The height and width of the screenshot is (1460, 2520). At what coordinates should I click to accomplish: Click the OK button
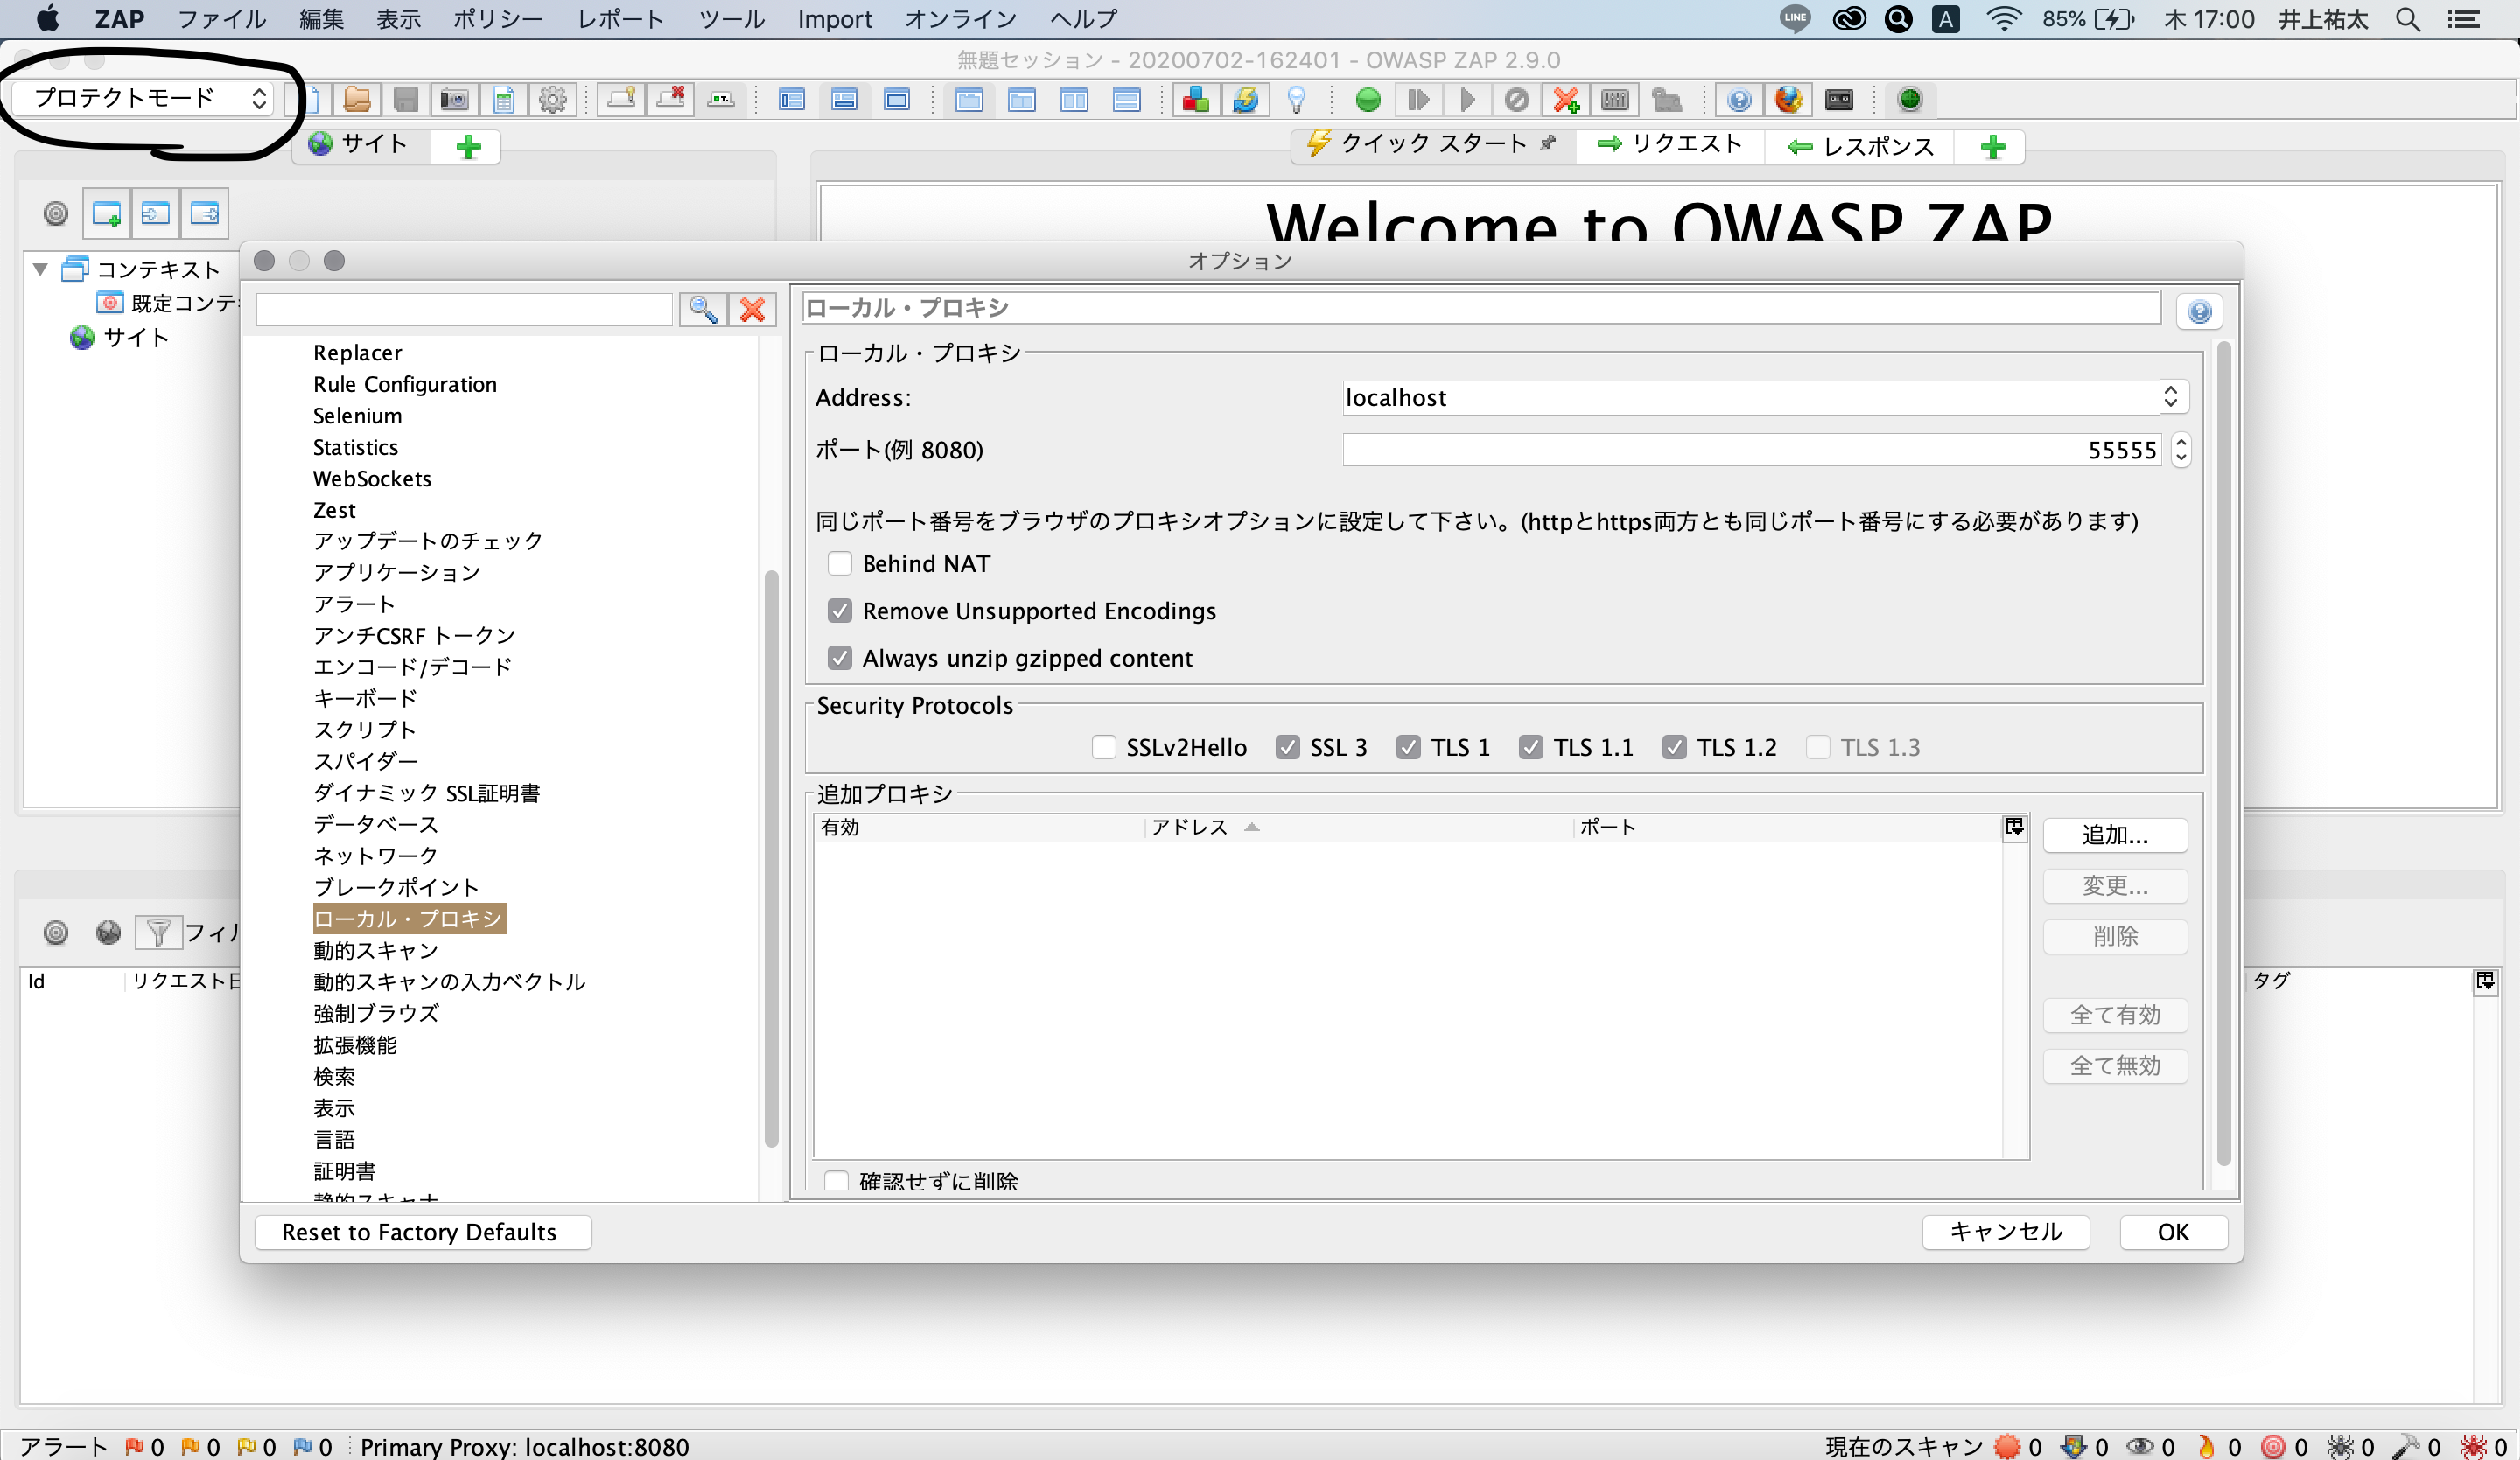pyautogui.click(x=2173, y=1232)
